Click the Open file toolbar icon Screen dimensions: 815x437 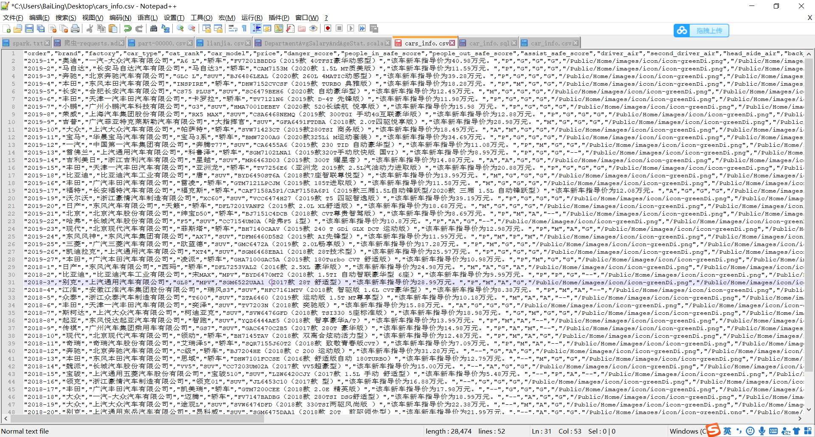coord(18,28)
